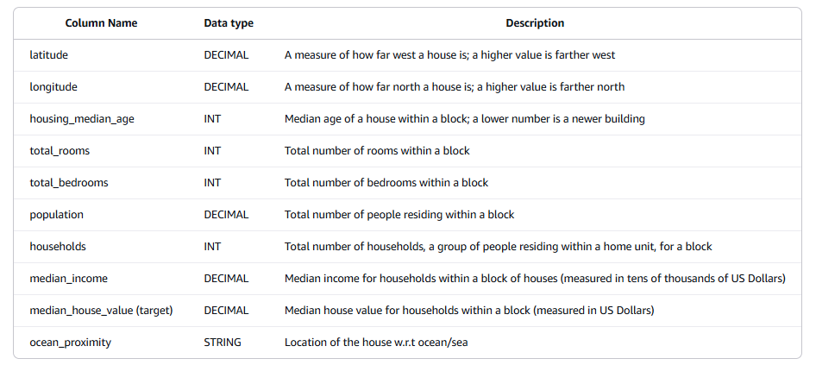The image size is (816, 365).
Task: Click the latitude description about farther west
Action: click(x=449, y=54)
